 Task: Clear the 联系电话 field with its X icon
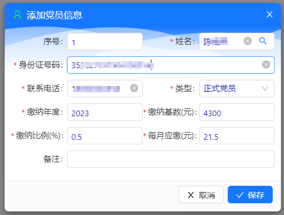click(x=134, y=88)
